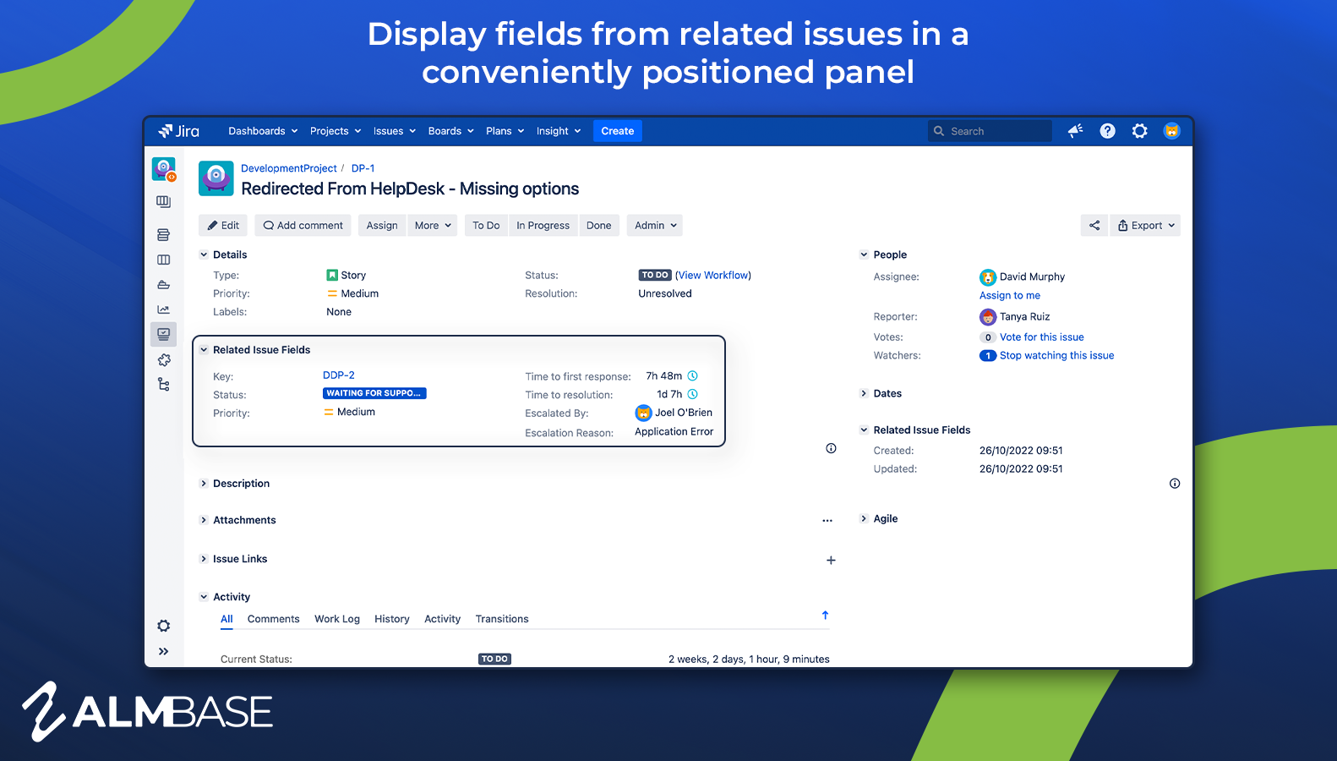Open project settings gear in sidebar
This screenshot has height=761, width=1337.
164,626
